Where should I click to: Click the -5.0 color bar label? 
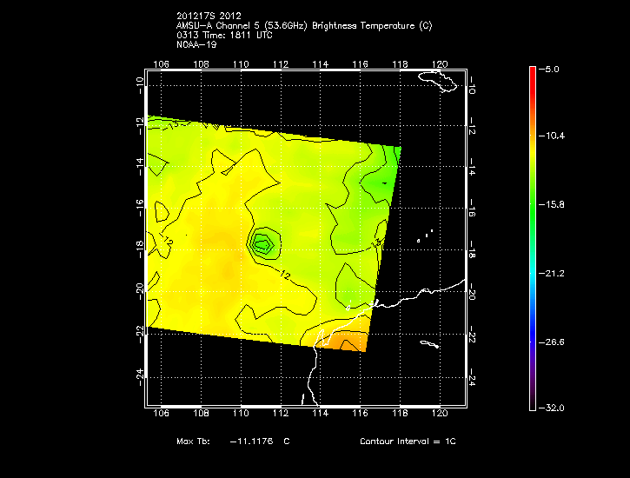click(x=548, y=69)
